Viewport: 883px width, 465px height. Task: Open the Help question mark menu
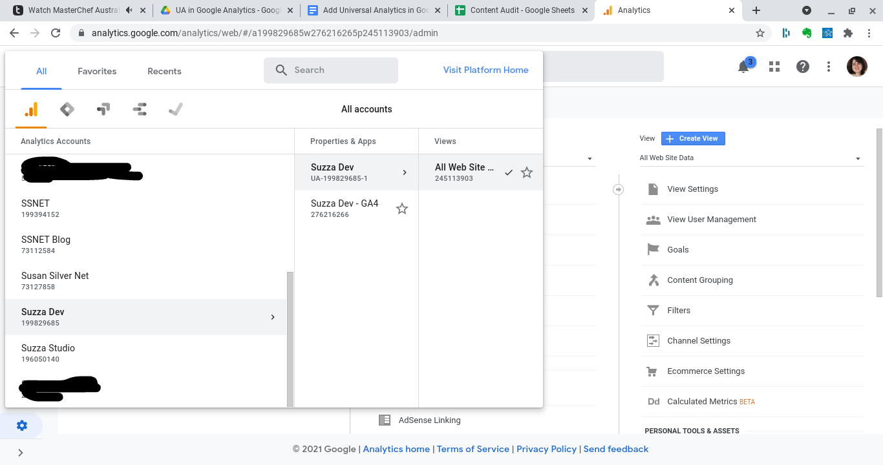point(803,67)
